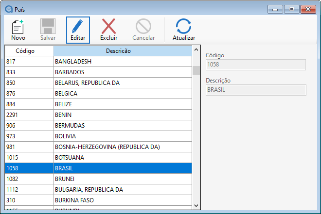Click the Descrição input field
This screenshot has height=214, width=321.
tap(256, 90)
